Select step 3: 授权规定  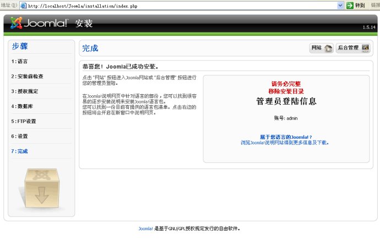pyautogui.click(x=24, y=91)
